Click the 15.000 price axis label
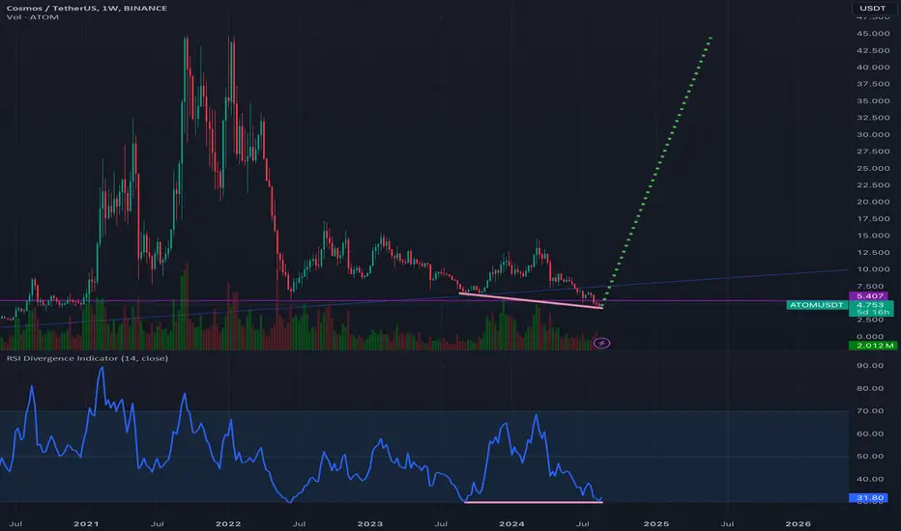The height and width of the screenshot is (531, 901). click(x=873, y=236)
